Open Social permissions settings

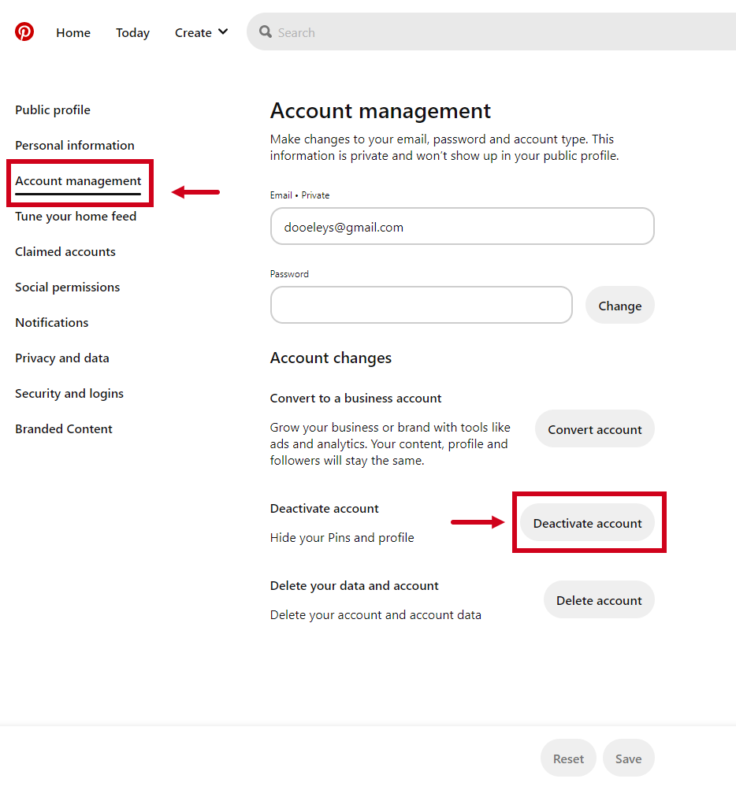(x=68, y=287)
